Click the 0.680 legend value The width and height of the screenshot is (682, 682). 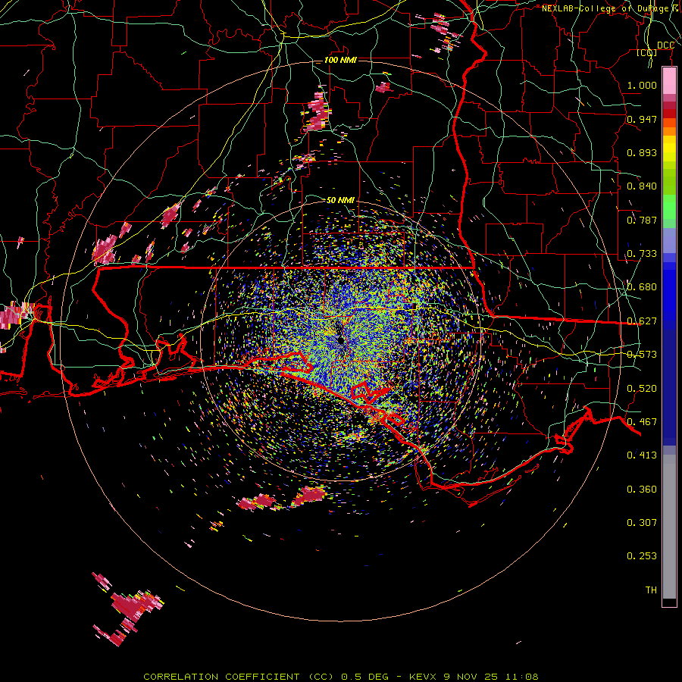tap(642, 287)
